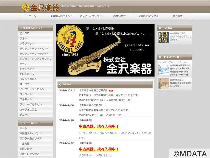210x158 pixels.
Task: Select ピッコロ in instrument sidebar
Action: pos(35,33)
